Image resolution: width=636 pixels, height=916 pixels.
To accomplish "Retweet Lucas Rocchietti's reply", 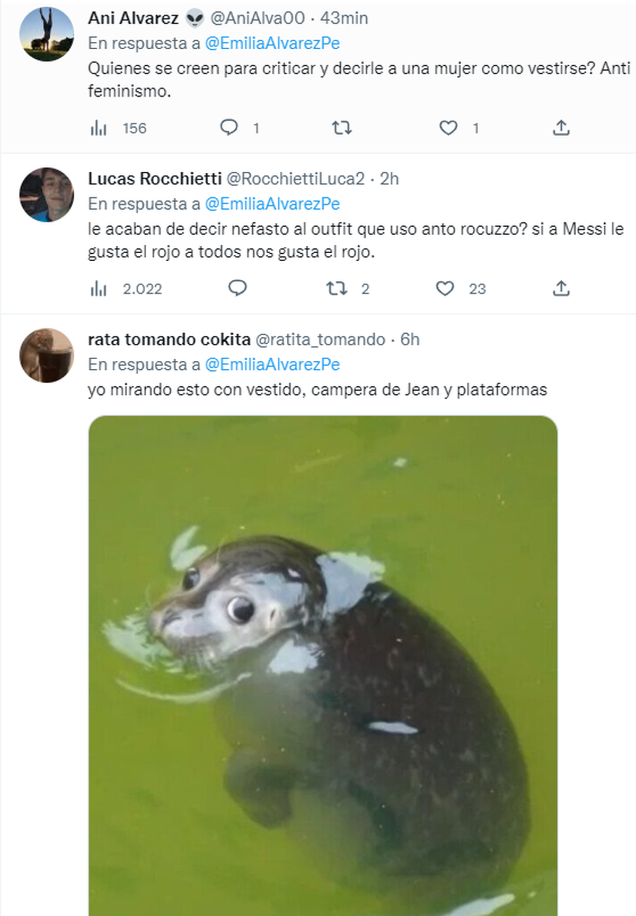I will point(337,289).
